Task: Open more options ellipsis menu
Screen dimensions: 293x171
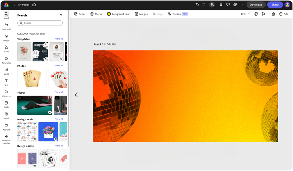Action: pyautogui.click(x=242, y=5)
